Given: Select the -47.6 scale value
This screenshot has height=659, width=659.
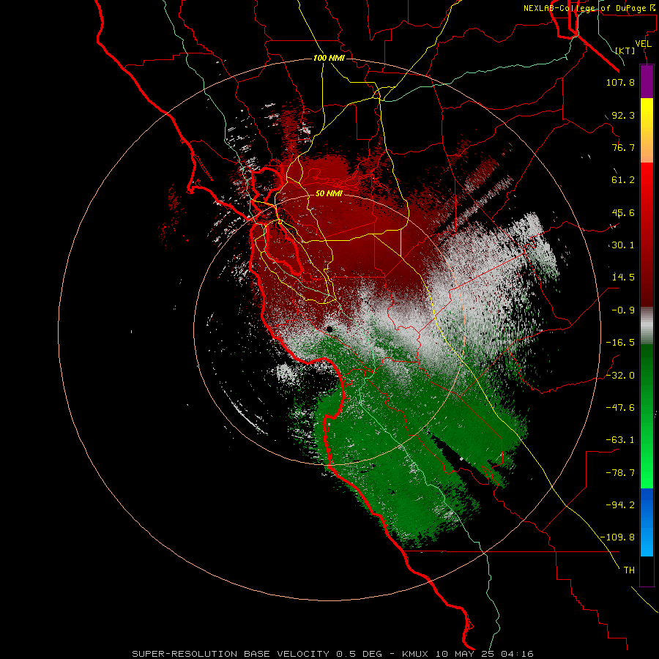Looking at the screenshot, I should [620, 408].
